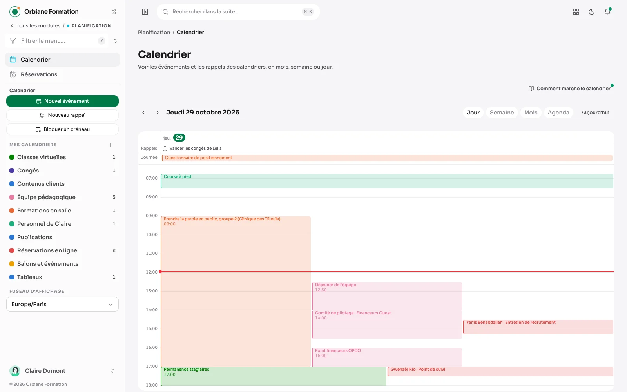Focus the Rechercher dans la suite search field
627x392 pixels.
pyautogui.click(x=238, y=12)
